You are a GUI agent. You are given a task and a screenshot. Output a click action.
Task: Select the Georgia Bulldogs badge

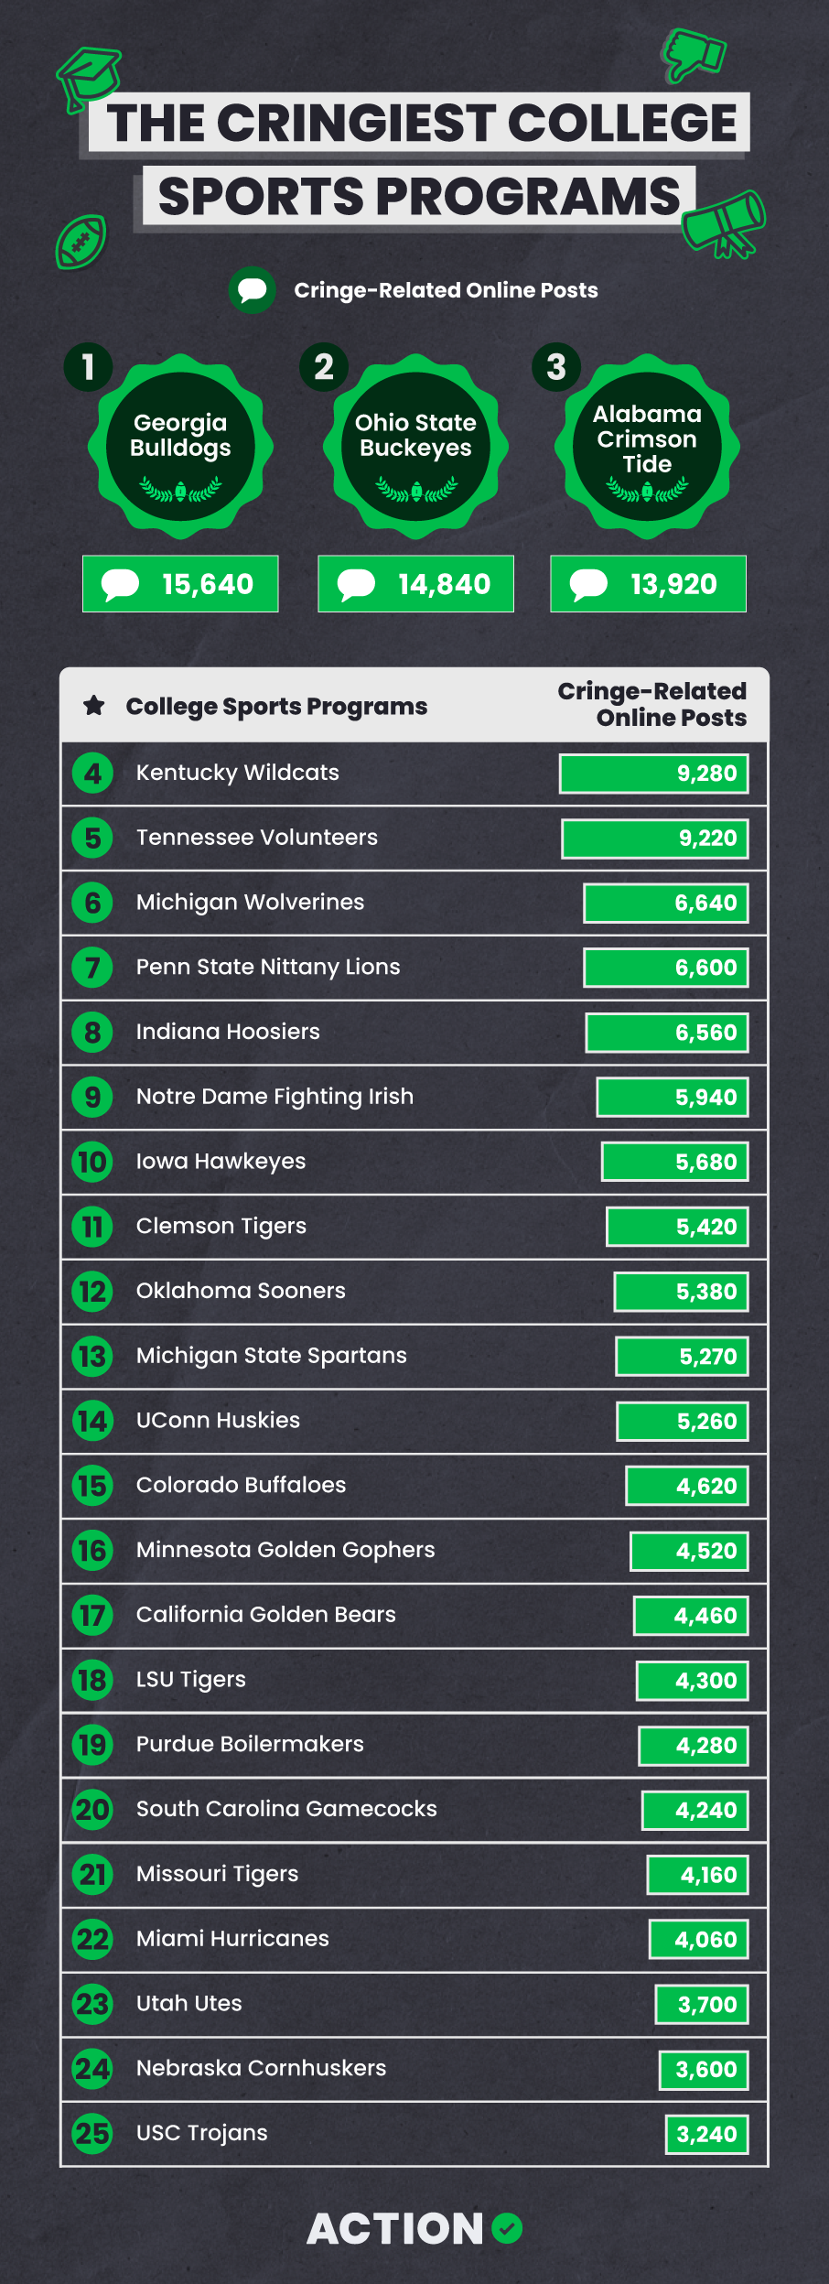pyautogui.click(x=180, y=447)
